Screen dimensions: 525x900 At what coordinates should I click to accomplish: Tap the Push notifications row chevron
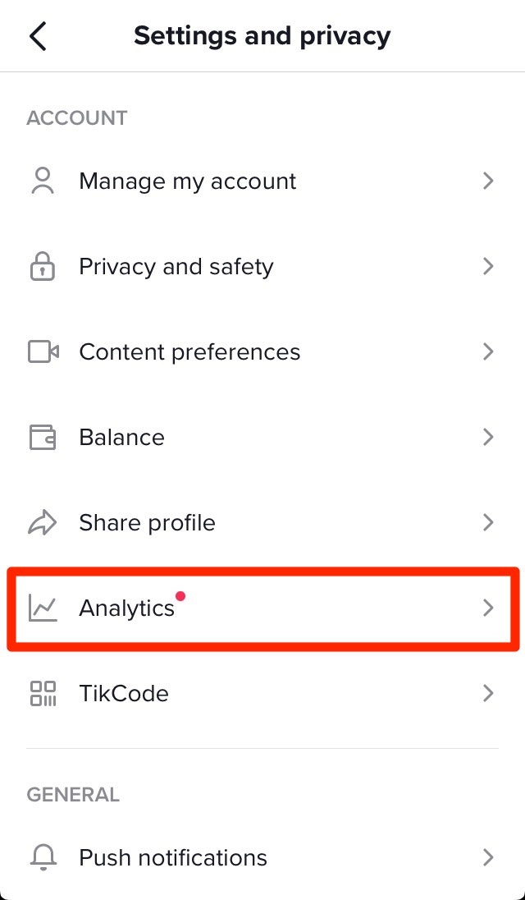(x=488, y=857)
